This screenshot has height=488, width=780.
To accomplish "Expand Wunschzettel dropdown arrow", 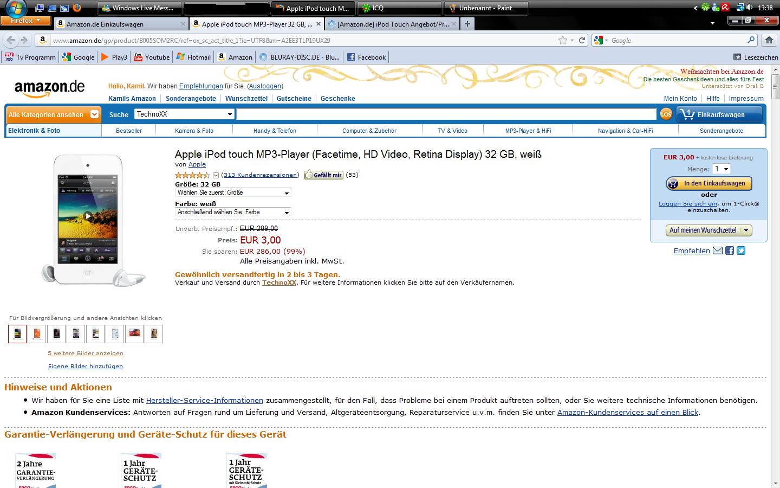I will click(x=746, y=230).
